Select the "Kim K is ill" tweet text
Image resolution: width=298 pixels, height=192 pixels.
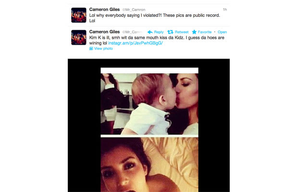pos(157,40)
